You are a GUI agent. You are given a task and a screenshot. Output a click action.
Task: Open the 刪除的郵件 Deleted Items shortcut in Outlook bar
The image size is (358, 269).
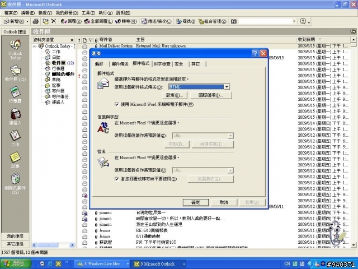click(15, 184)
